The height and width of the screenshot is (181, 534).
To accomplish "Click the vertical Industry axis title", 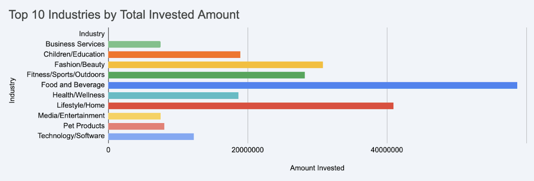I will click(12, 90).
